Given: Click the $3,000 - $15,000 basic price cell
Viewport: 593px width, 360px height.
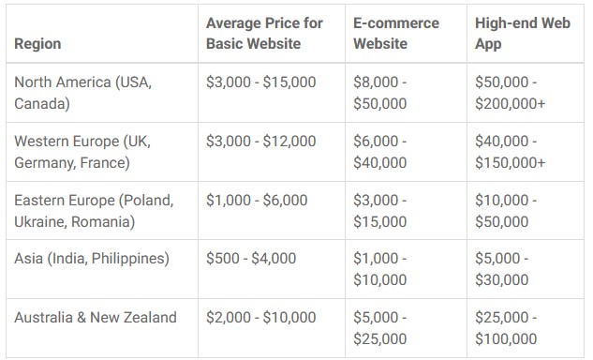Looking at the screenshot, I should 272,93.
